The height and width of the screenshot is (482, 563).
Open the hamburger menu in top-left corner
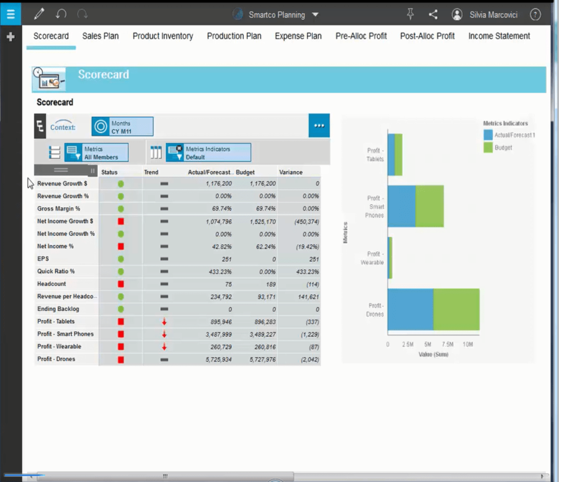(11, 14)
